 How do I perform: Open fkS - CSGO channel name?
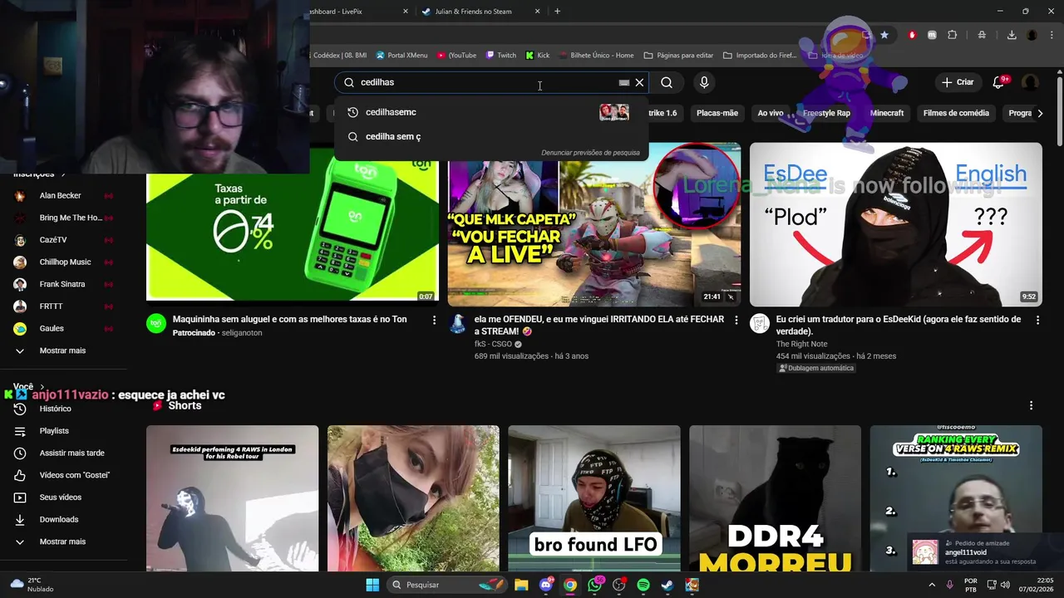tap(493, 344)
